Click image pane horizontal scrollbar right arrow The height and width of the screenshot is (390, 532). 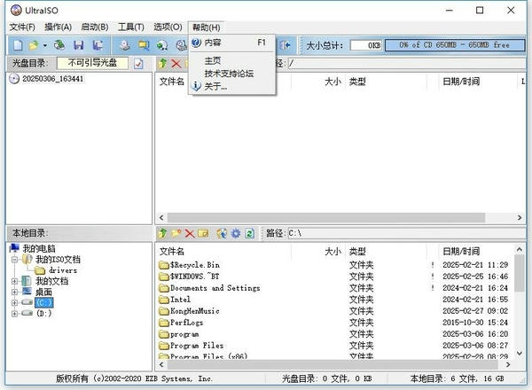520,218
